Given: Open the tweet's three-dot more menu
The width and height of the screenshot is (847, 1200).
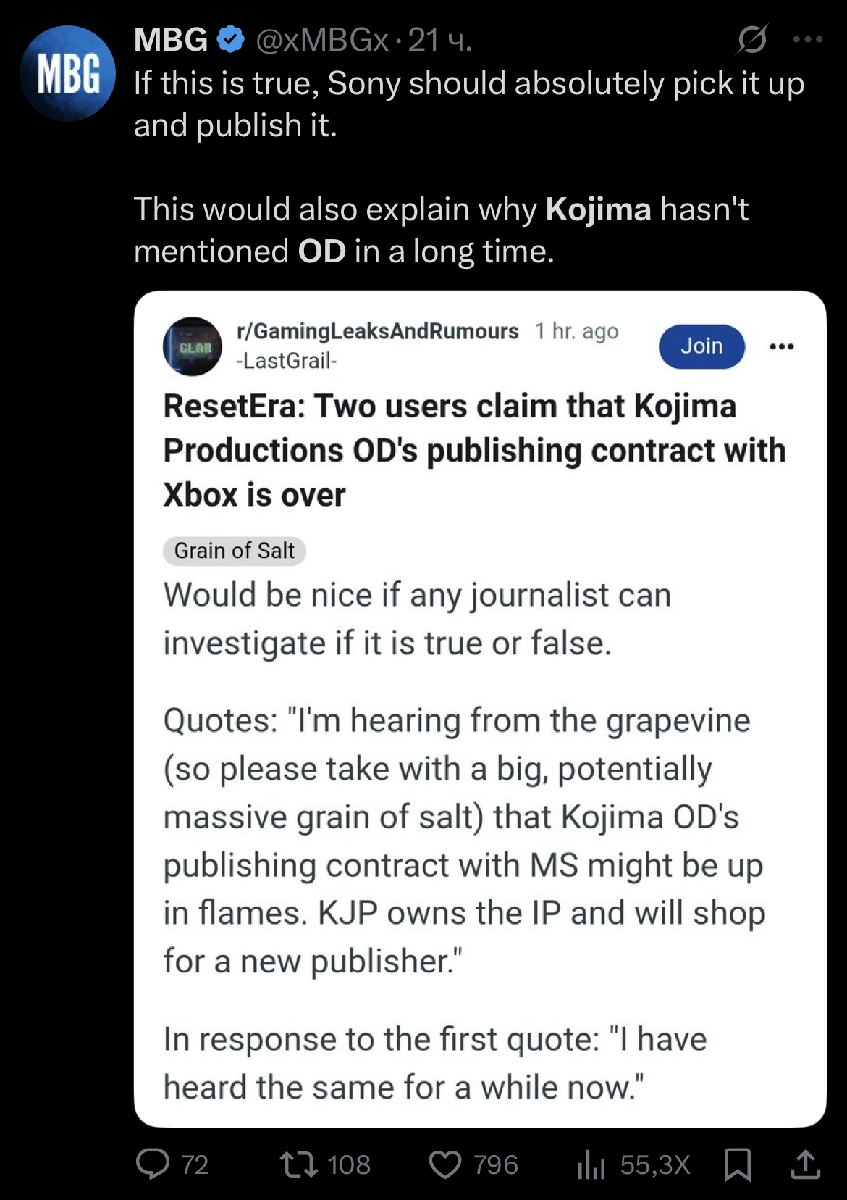Looking at the screenshot, I should click(x=807, y=39).
